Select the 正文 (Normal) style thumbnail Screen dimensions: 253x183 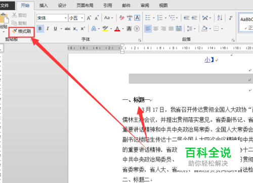click(246, 23)
